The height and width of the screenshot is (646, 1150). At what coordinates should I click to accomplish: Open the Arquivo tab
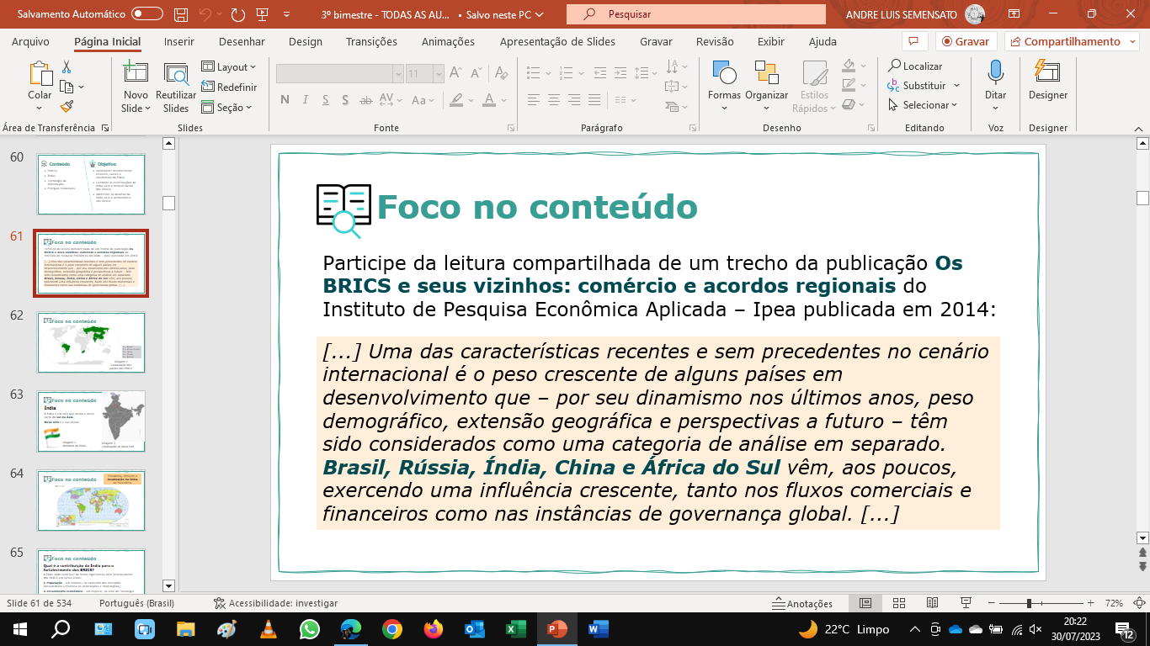(x=30, y=41)
